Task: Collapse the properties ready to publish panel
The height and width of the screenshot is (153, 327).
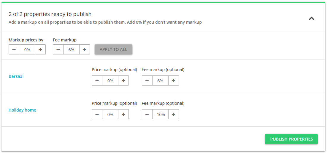Action: coord(311,18)
